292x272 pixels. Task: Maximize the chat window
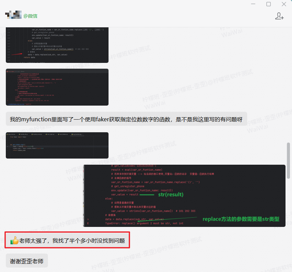pos(268,4)
